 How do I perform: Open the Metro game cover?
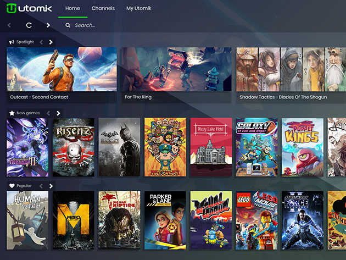[x=73, y=220]
